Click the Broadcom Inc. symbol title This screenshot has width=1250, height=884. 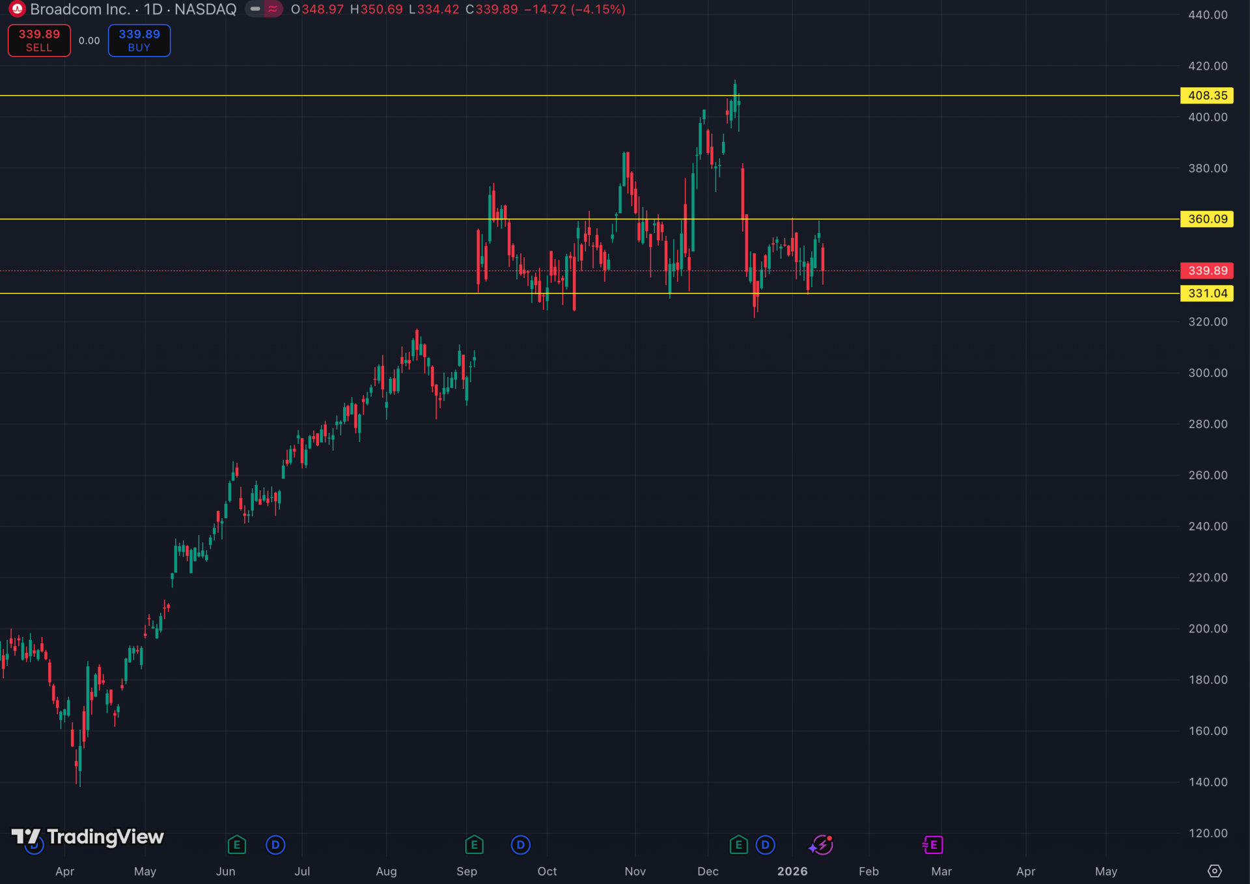tap(81, 9)
